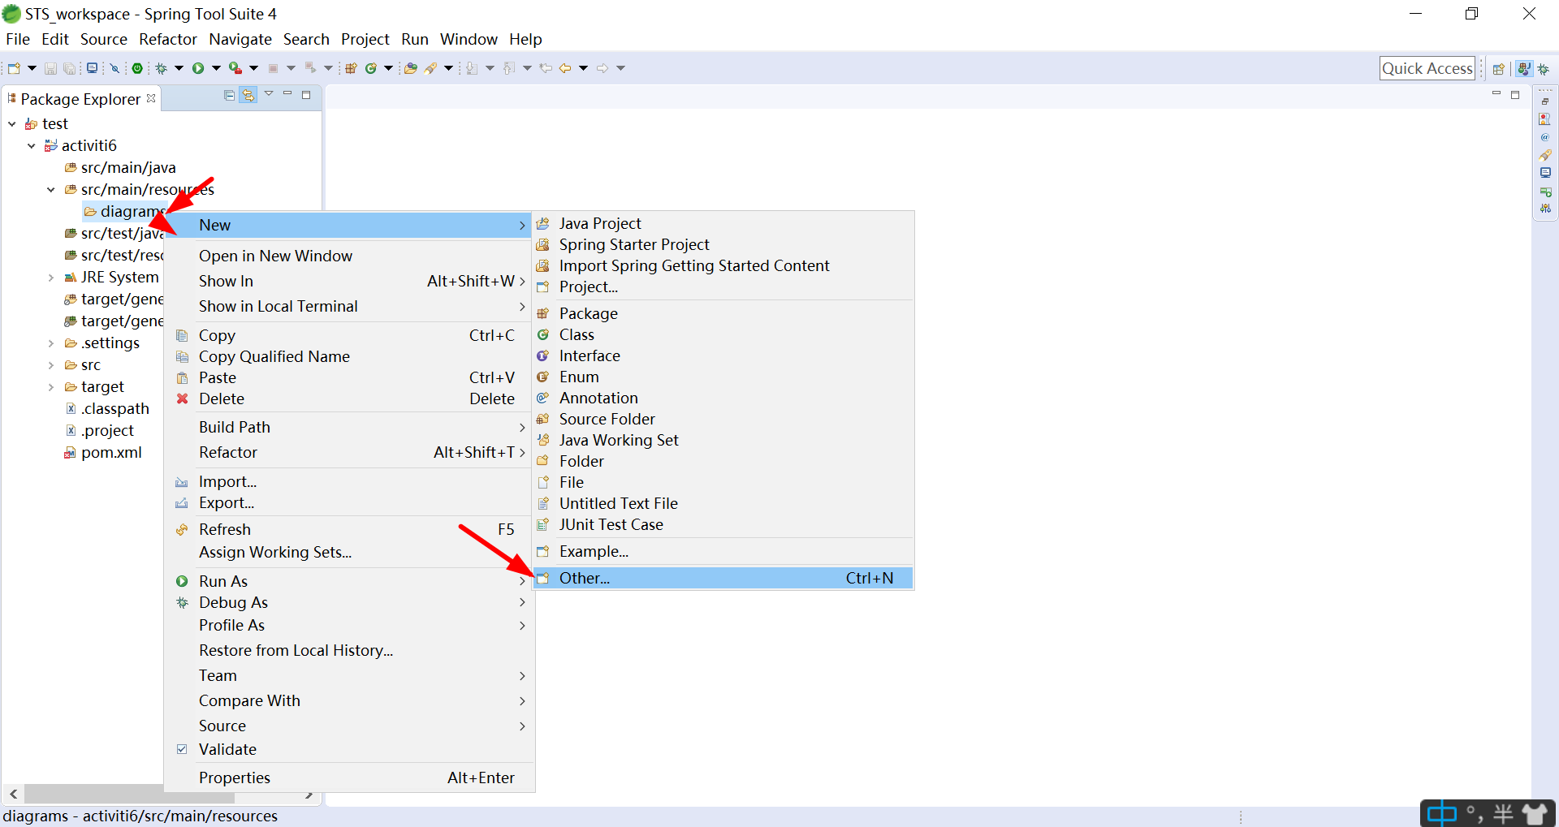Toggle the Validate checkbox menu entry

(x=182, y=749)
